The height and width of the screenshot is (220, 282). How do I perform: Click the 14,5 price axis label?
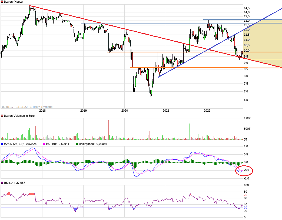click(246, 8)
